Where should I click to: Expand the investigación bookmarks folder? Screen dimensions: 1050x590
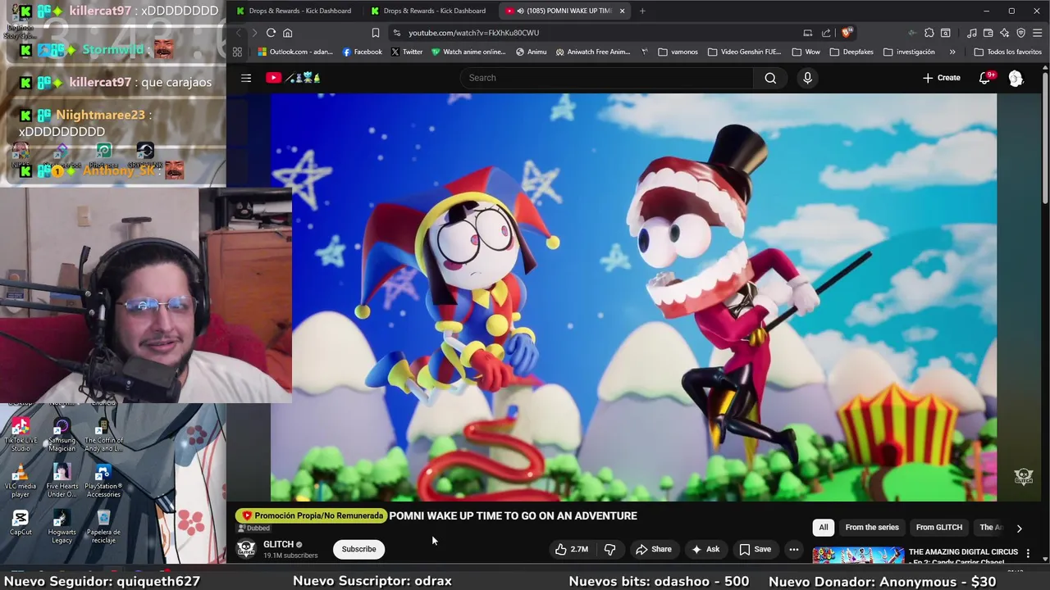(x=909, y=52)
